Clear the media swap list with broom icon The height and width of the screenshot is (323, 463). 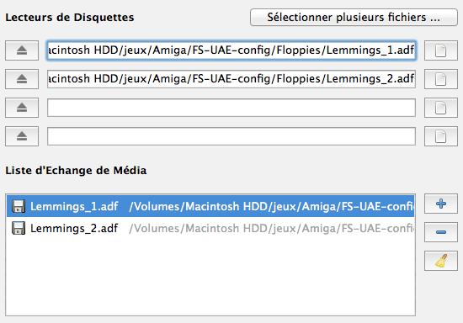click(441, 261)
